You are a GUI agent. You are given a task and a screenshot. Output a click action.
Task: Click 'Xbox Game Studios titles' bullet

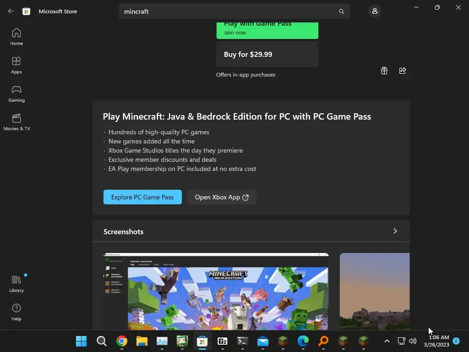pyautogui.click(x=175, y=150)
